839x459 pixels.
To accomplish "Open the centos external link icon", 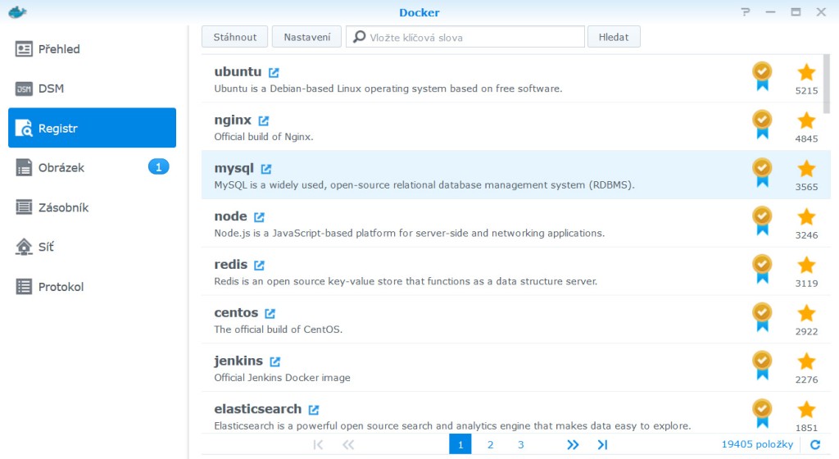I will point(270,313).
